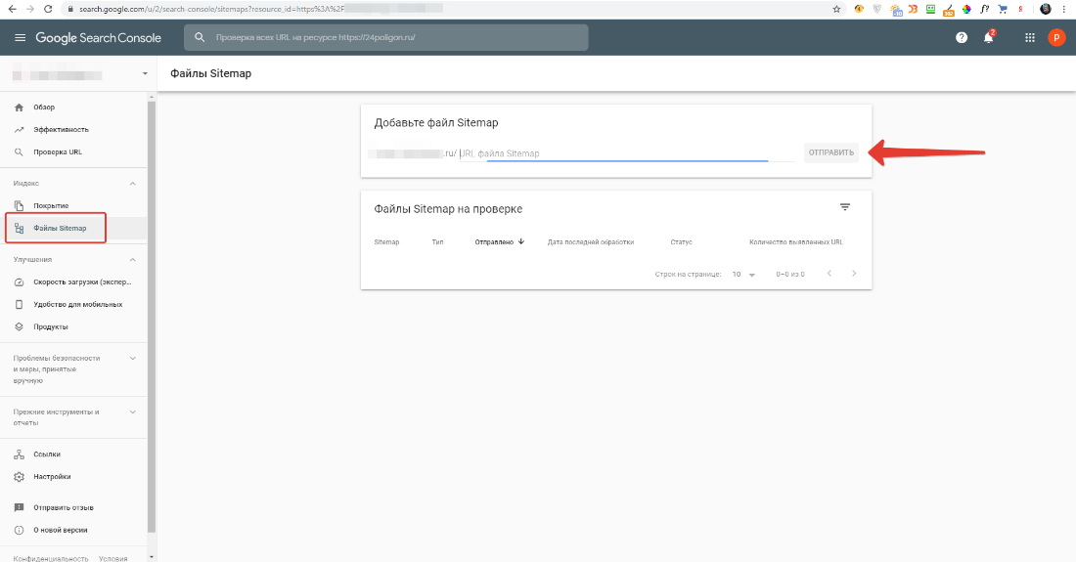
Task: Bookmark page with star icon
Action: click(x=836, y=9)
